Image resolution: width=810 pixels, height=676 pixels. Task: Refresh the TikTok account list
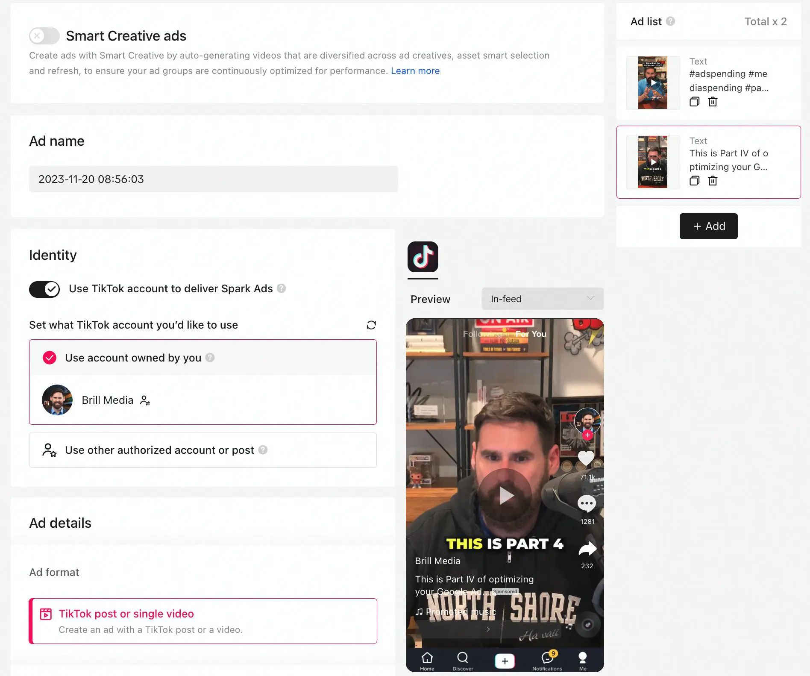tap(371, 325)
